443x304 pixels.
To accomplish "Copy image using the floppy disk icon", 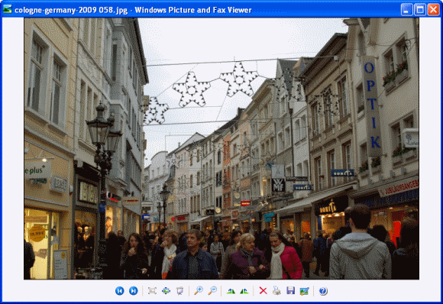I will pyautogui.click(x=291, y=291).
